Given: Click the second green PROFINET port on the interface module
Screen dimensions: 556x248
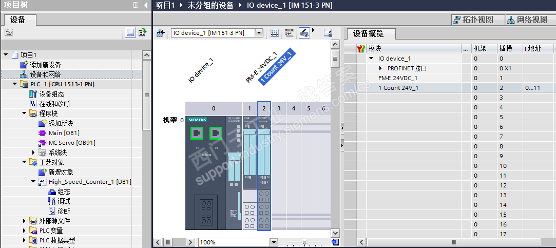Looking at the screenshot, I should coord(216,133).
